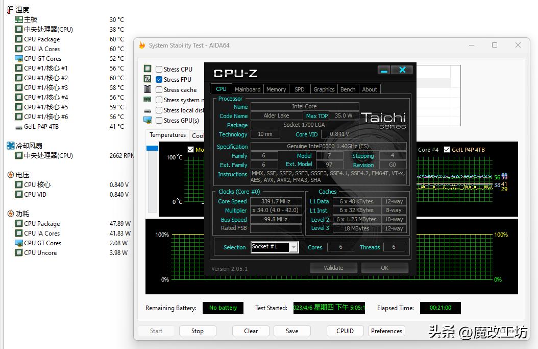The height and width of the screenshot is (349, 538).
Task: Click the fan icon beside 冷却风扇
Action: (11, 146)
